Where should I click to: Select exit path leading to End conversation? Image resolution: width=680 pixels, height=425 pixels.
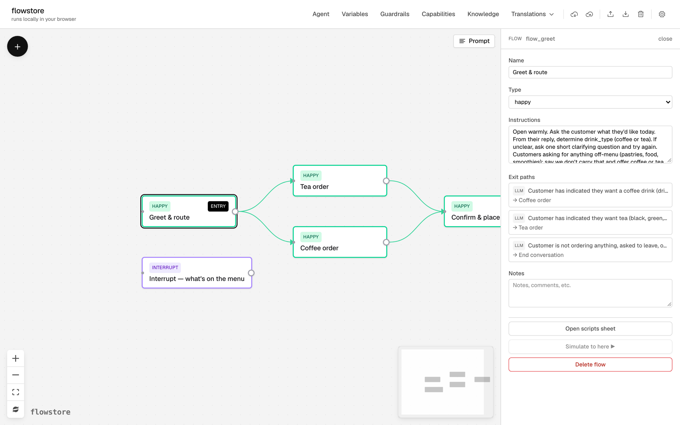click(x=590, y=250)
